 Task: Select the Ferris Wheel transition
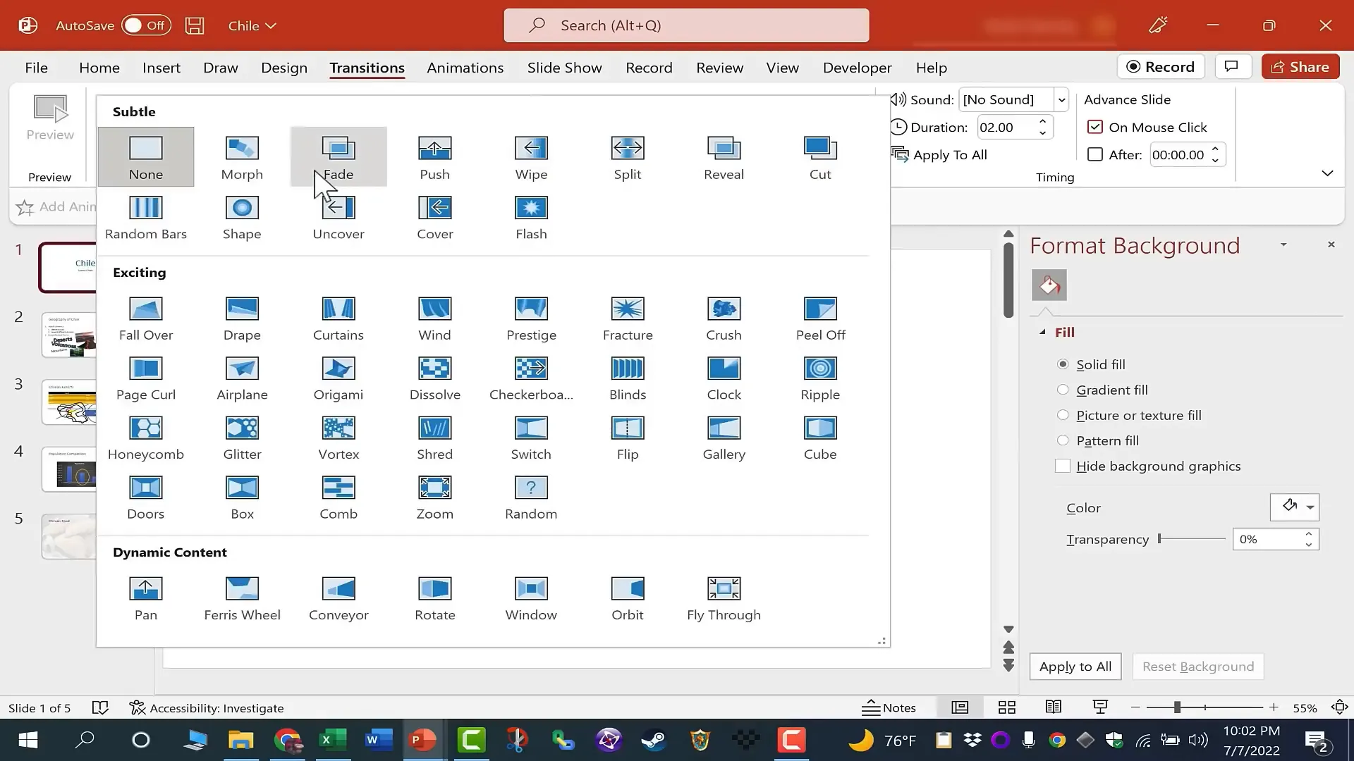point(242,599)
